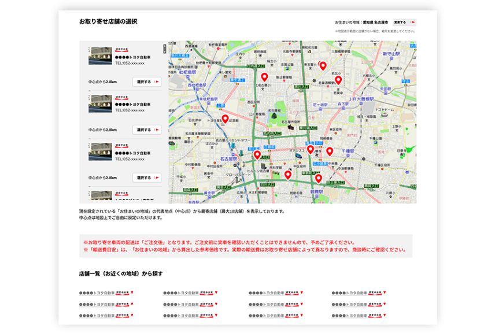Click the southernmost map pin near 鶴舞駅
Screen dimensions: 495x333
pyautogui.click(x=318, y=177)
